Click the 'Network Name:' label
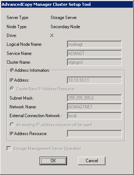The image size is (134, 175). [23, 107]
